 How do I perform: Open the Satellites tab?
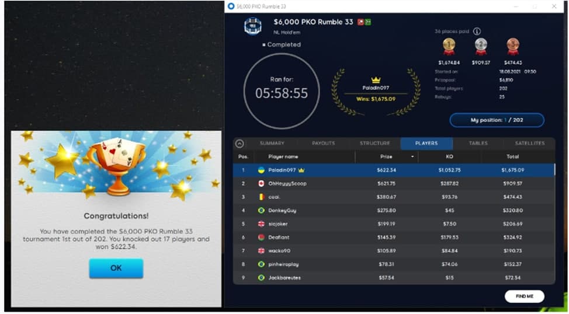[529, 144]
